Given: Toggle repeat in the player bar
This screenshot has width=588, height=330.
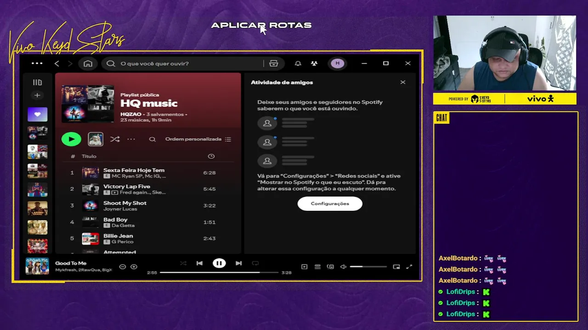Looking at the screenshot, I should click(x=255, y=263).
